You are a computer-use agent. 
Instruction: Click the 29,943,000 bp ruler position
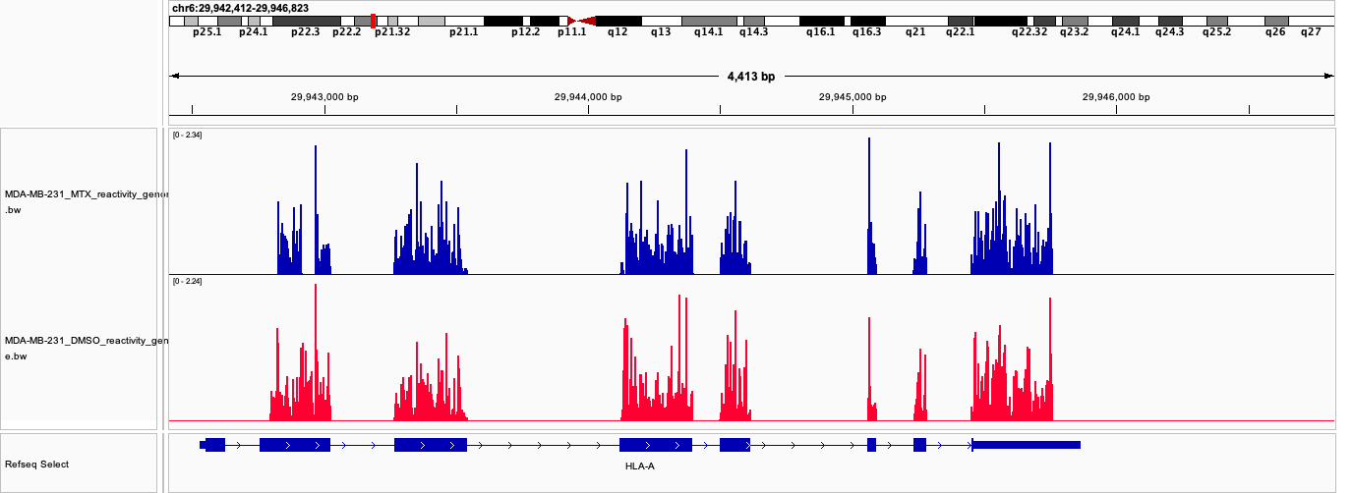pyautogui.click(x=324, y=97)
